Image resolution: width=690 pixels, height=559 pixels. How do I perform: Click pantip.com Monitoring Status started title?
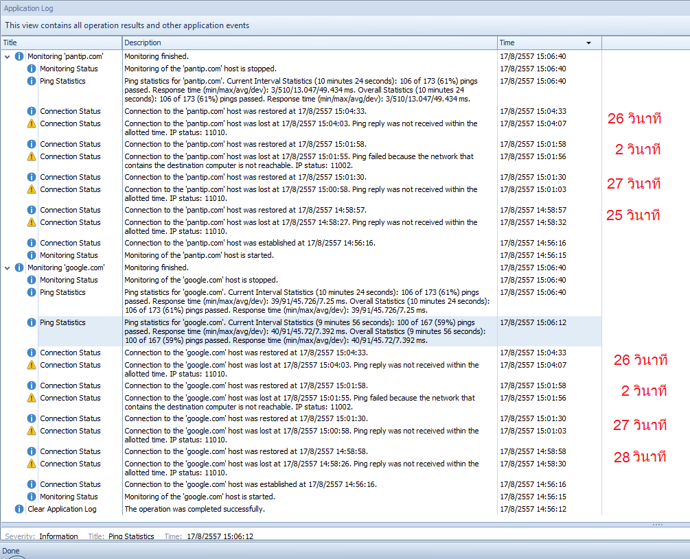69,255
